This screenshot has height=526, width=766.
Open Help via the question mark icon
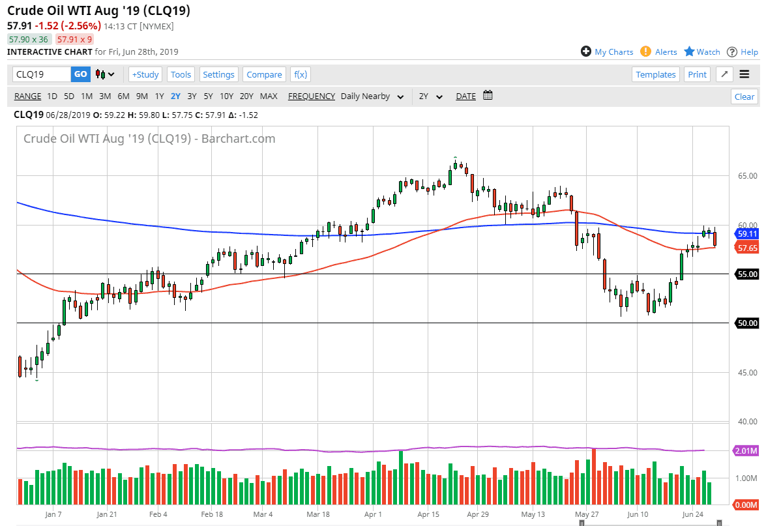(x=731, y=51)
